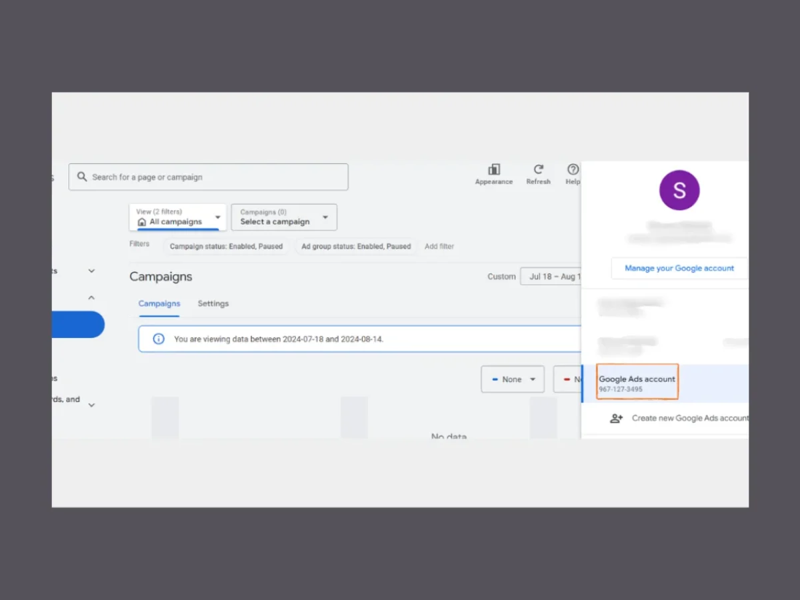Screen dimensions: 800x600
Task: Select Google Ads account 967-127-3495
Action: 637,383
